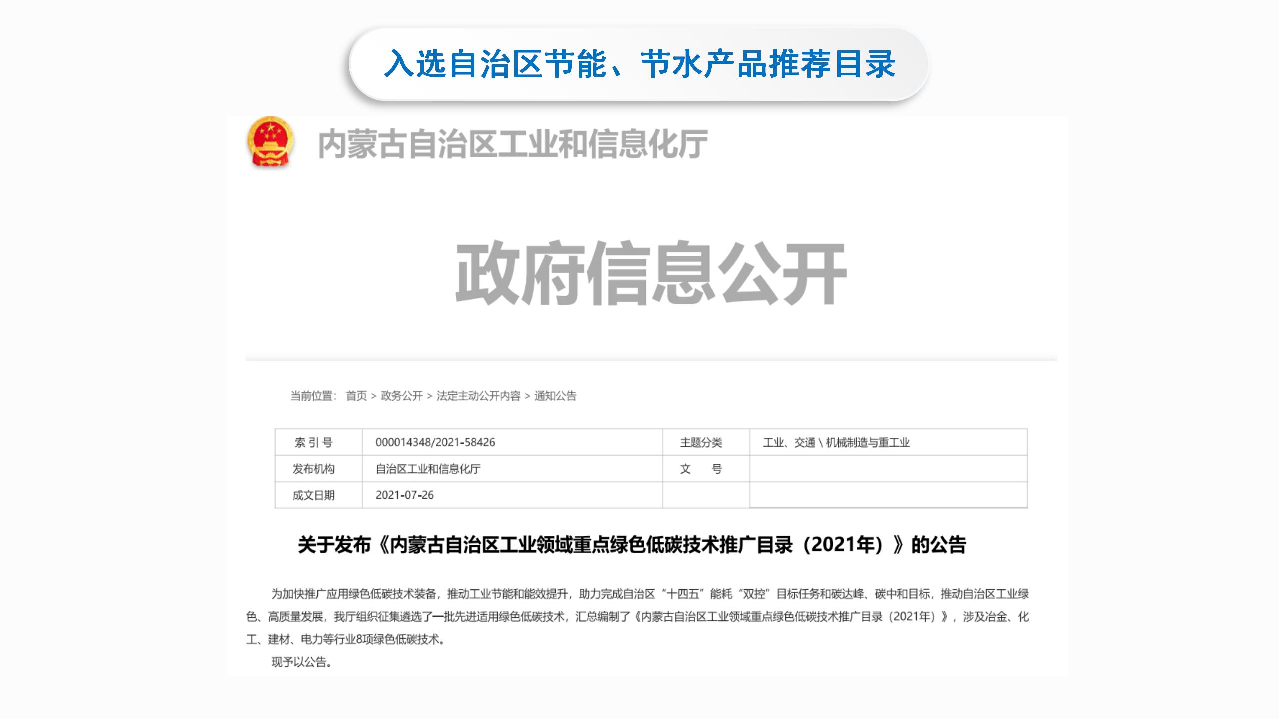Click the 成文日期 label cell
This screenshot has height=719, width=1279.
coord(313,495)
